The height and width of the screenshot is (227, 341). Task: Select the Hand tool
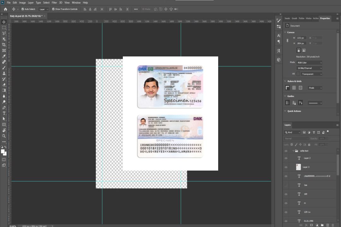click(x=4, y=130)
